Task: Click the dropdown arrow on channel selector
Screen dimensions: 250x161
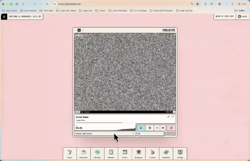Action: 133,134
